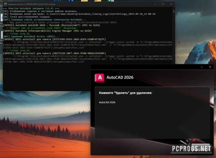This screenshot has width=216, height=158.
Task: Click line 'Удаление Autodesk Access (ODIS)...'
Action: pos(31,37)
